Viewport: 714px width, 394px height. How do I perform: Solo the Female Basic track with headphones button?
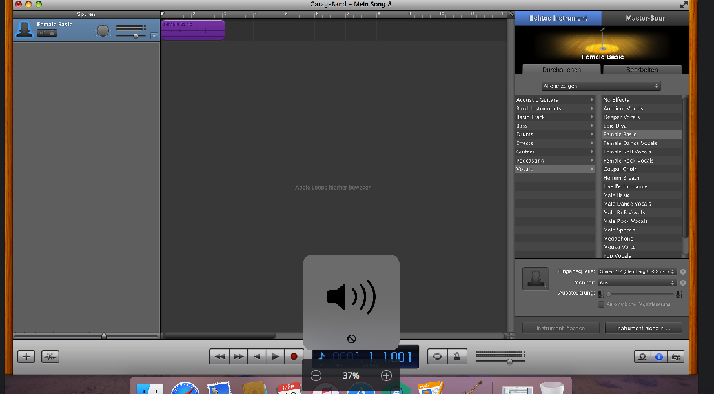tap(52, 33)
